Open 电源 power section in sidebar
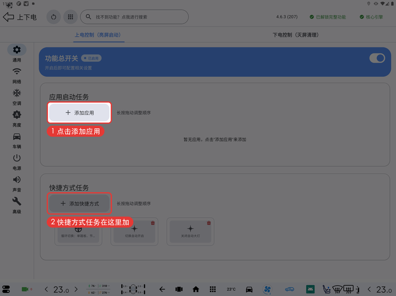Viewport: 396px width, 296px height. [17, 162]
